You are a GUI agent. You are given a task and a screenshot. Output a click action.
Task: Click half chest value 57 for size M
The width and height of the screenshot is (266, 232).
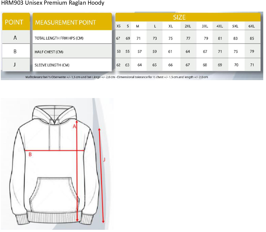click(140, 52)
